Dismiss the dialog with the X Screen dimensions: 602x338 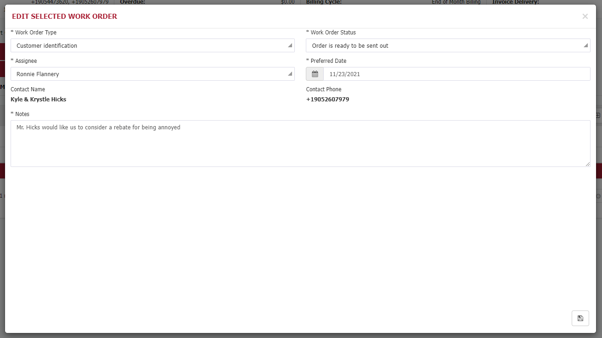coord(585,16)
